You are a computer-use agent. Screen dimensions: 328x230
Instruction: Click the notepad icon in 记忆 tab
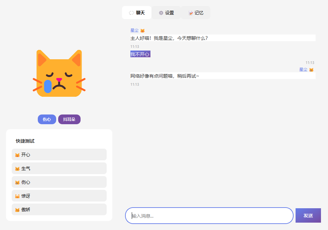[x=191, y=13]
